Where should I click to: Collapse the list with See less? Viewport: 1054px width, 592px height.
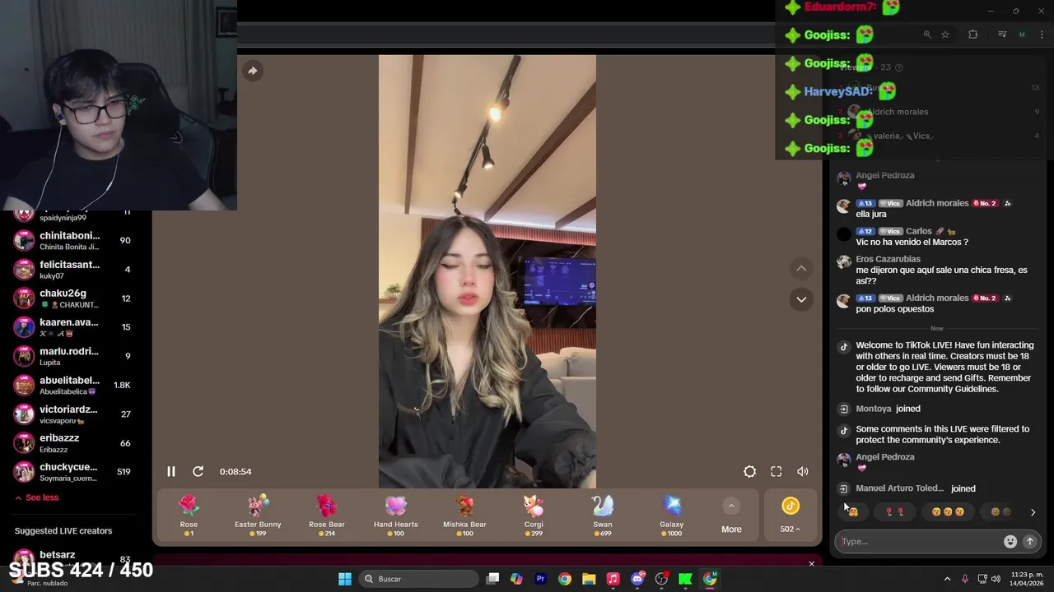click(36, 497)
